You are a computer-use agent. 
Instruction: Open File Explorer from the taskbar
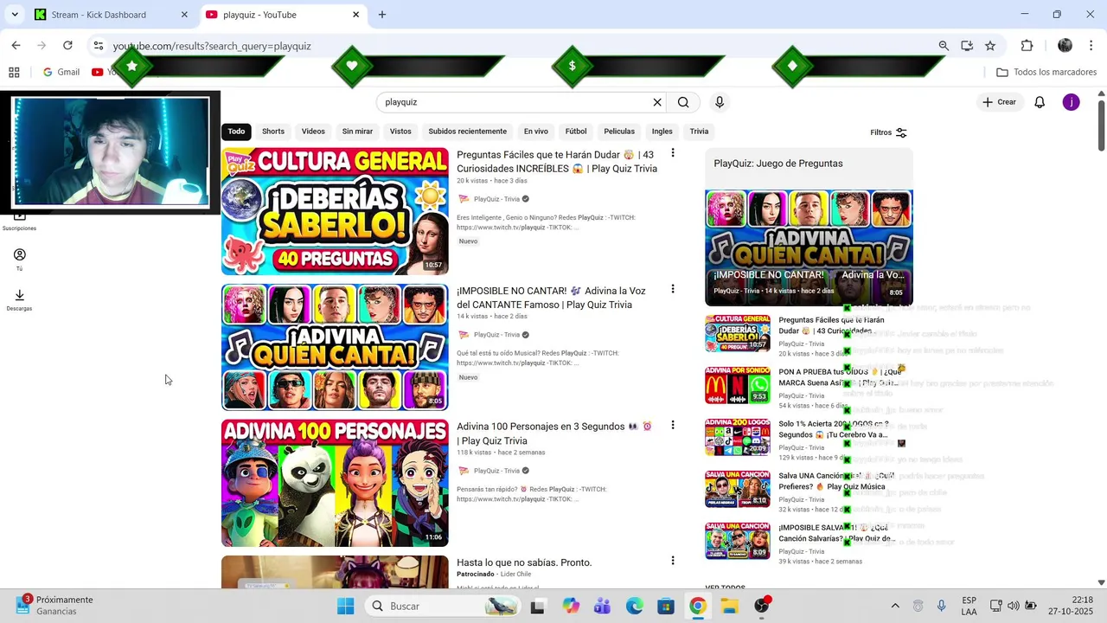[x=729, y=606]
